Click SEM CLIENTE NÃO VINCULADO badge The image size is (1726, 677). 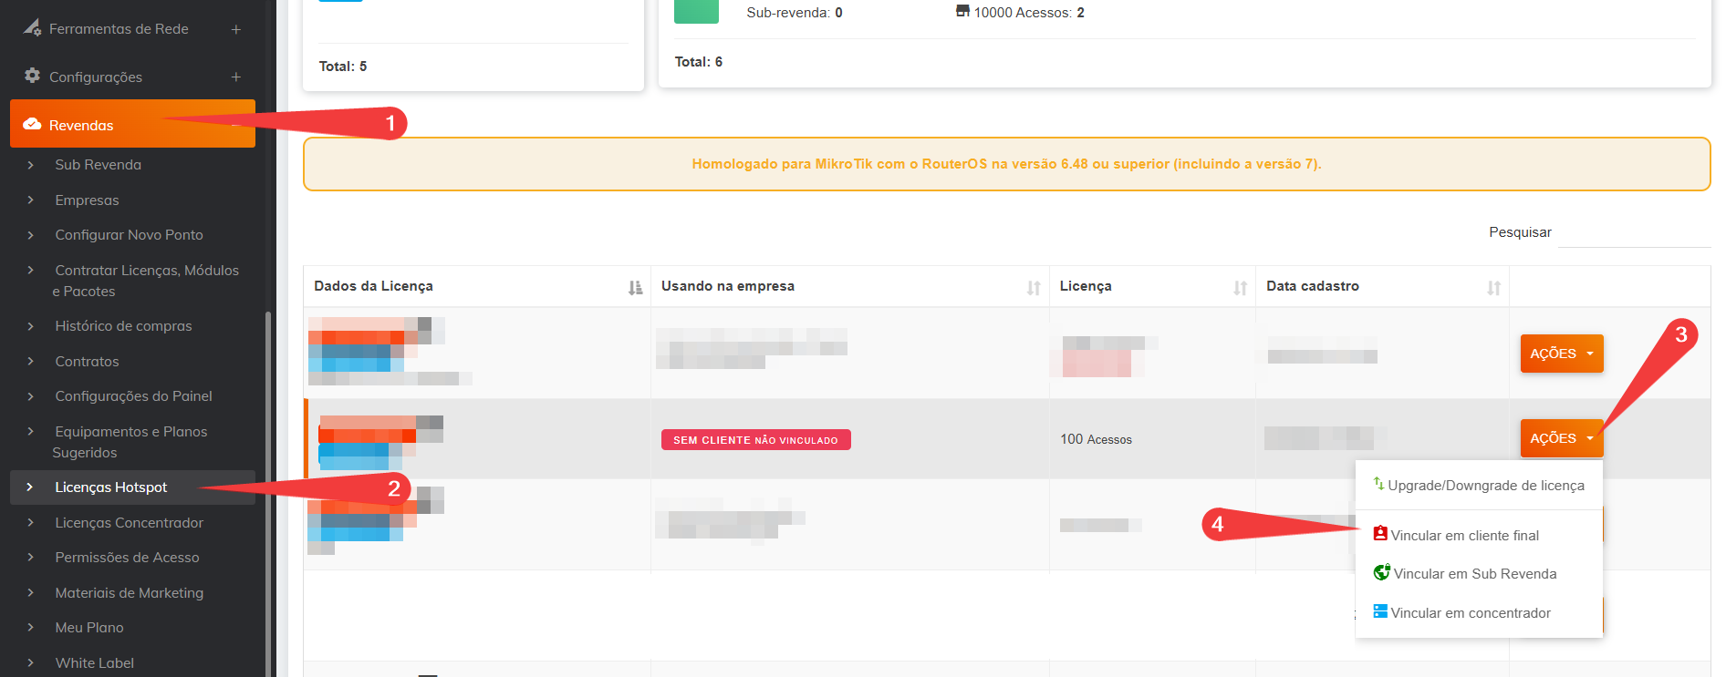pyautogui.click(x=755, y=440)
